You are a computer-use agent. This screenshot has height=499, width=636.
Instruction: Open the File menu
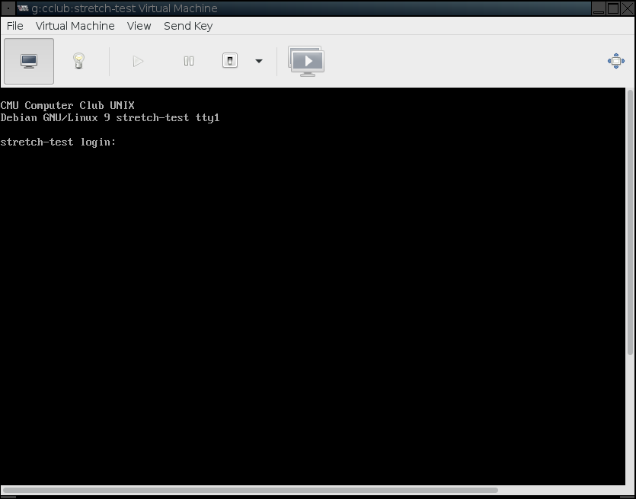(15, 26)
